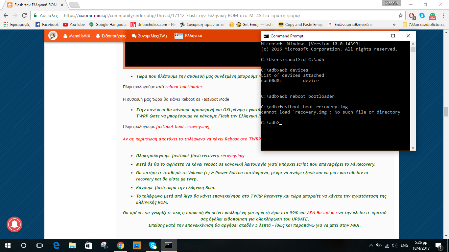Launch Microsoft Edge from the taskbar
Image resolution: width=449 pixels, height=252 pixels.
pos(56,245)
